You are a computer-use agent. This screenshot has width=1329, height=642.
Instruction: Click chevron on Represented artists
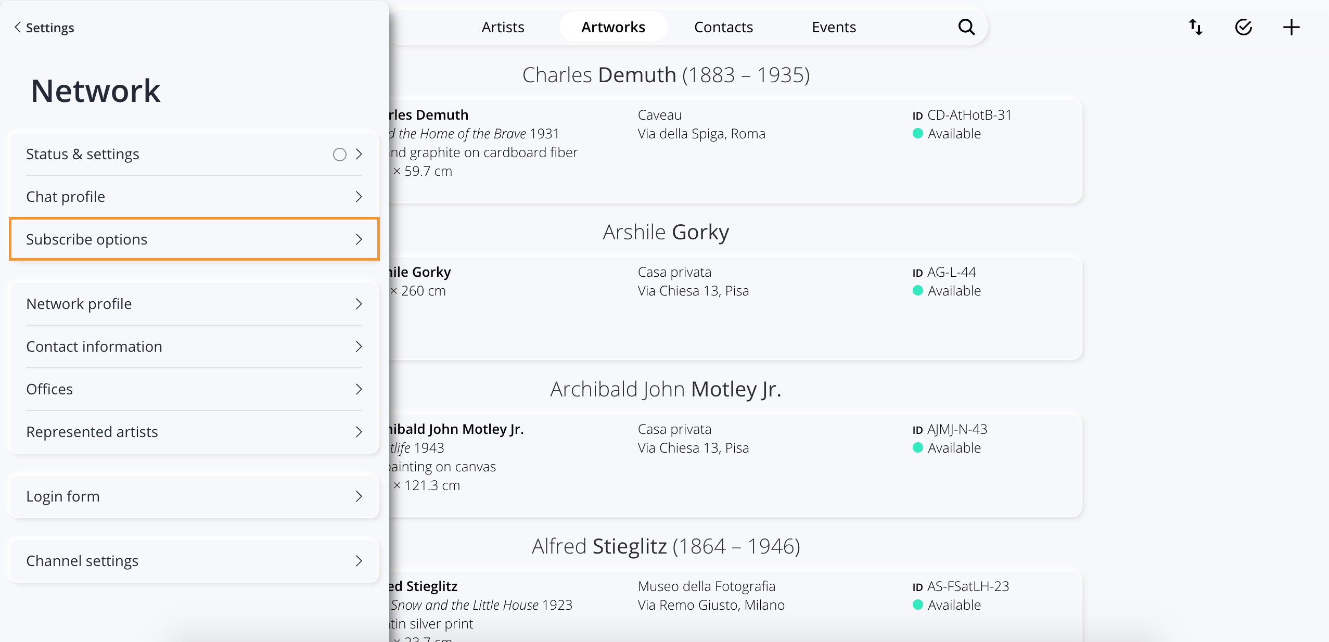click(359, 432)
